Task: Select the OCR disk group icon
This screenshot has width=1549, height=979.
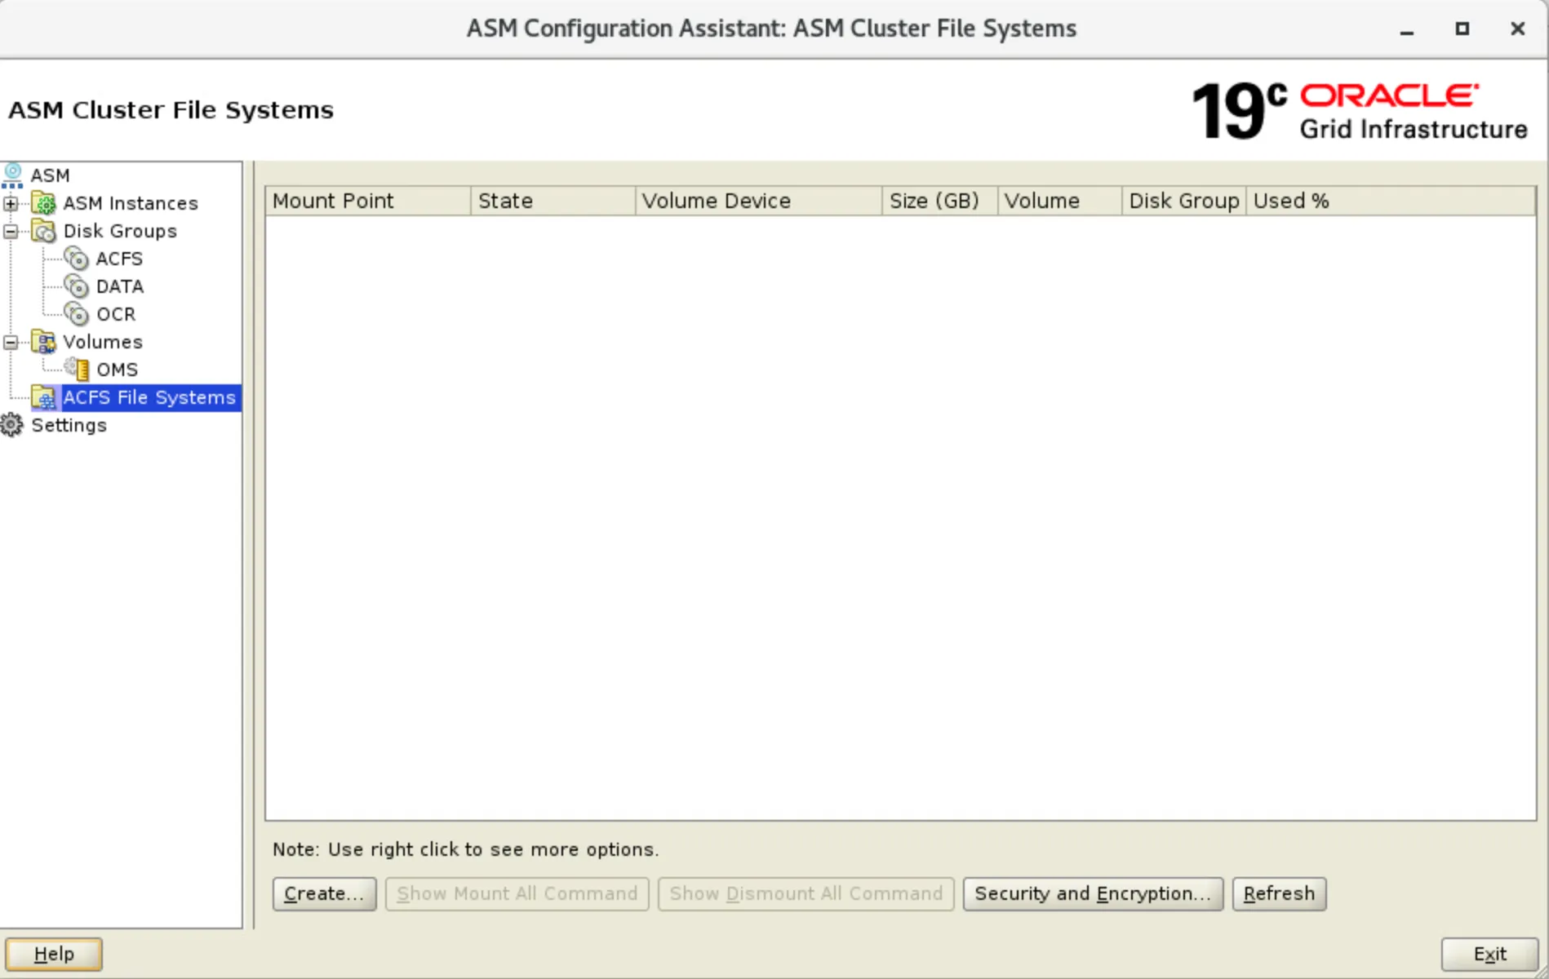Action: click(77, 314)
